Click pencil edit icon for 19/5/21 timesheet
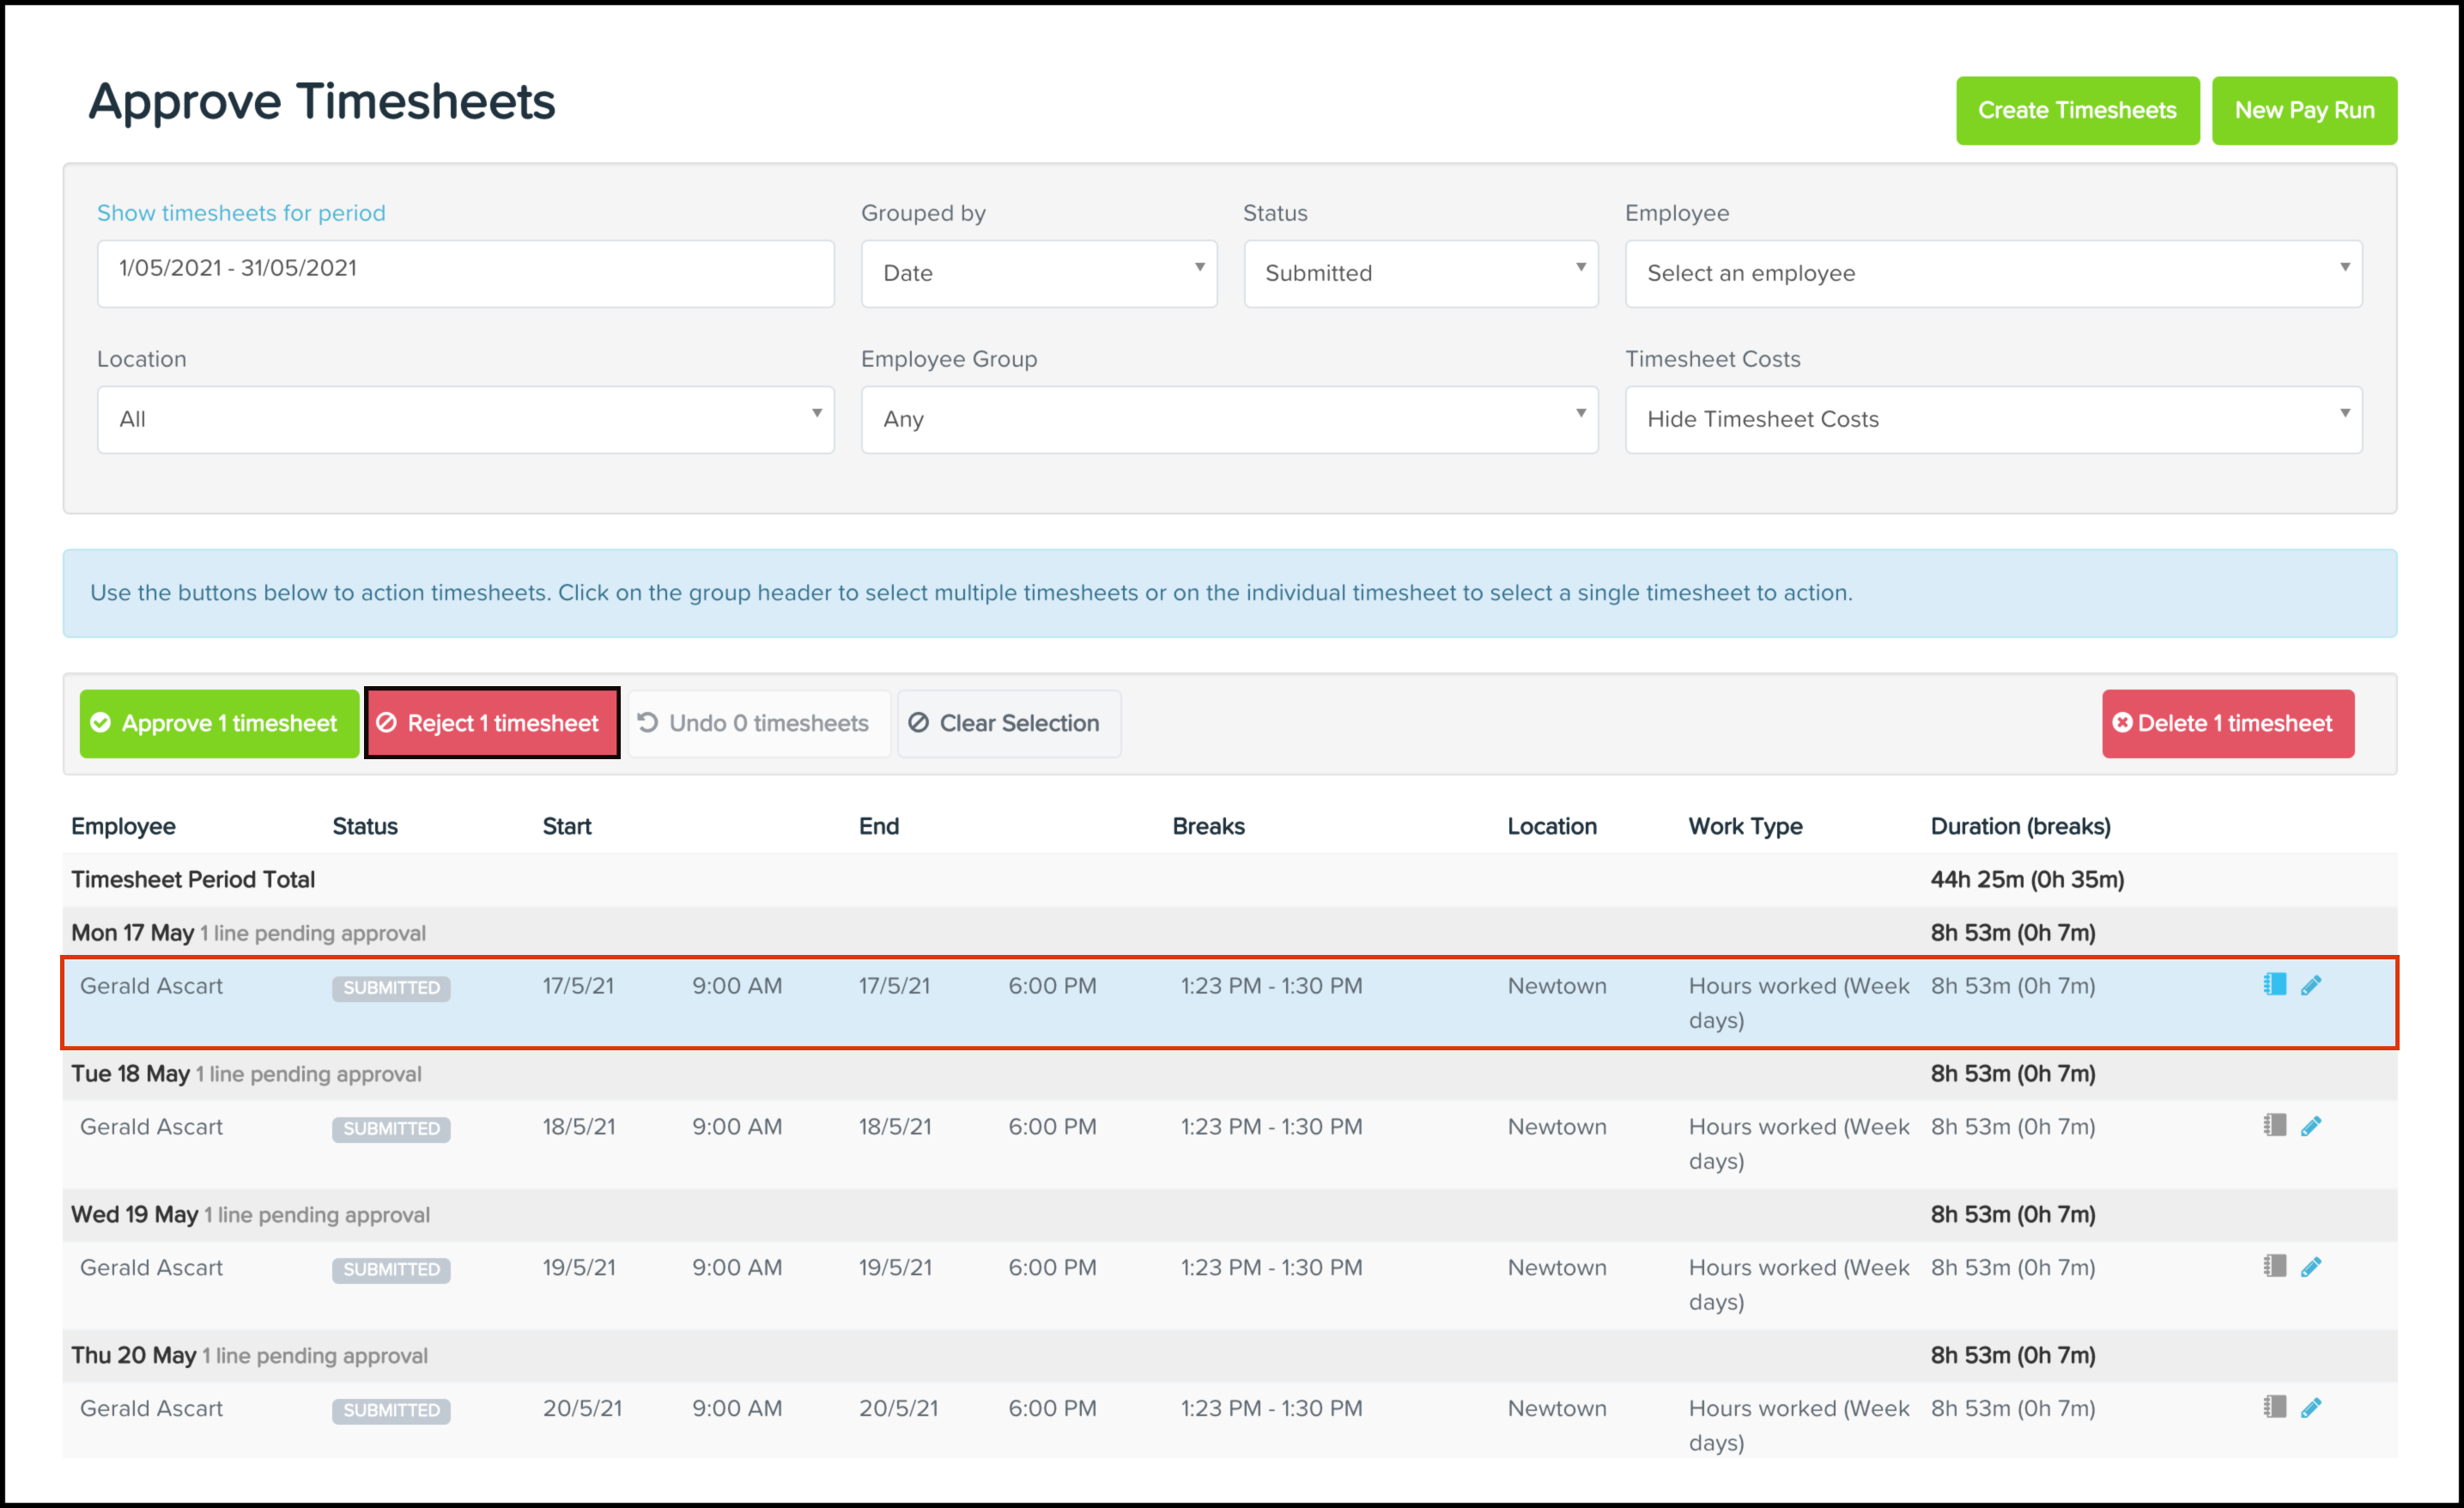This screenshot has height=1508, width=2464. click(x=2310, y=1267)
